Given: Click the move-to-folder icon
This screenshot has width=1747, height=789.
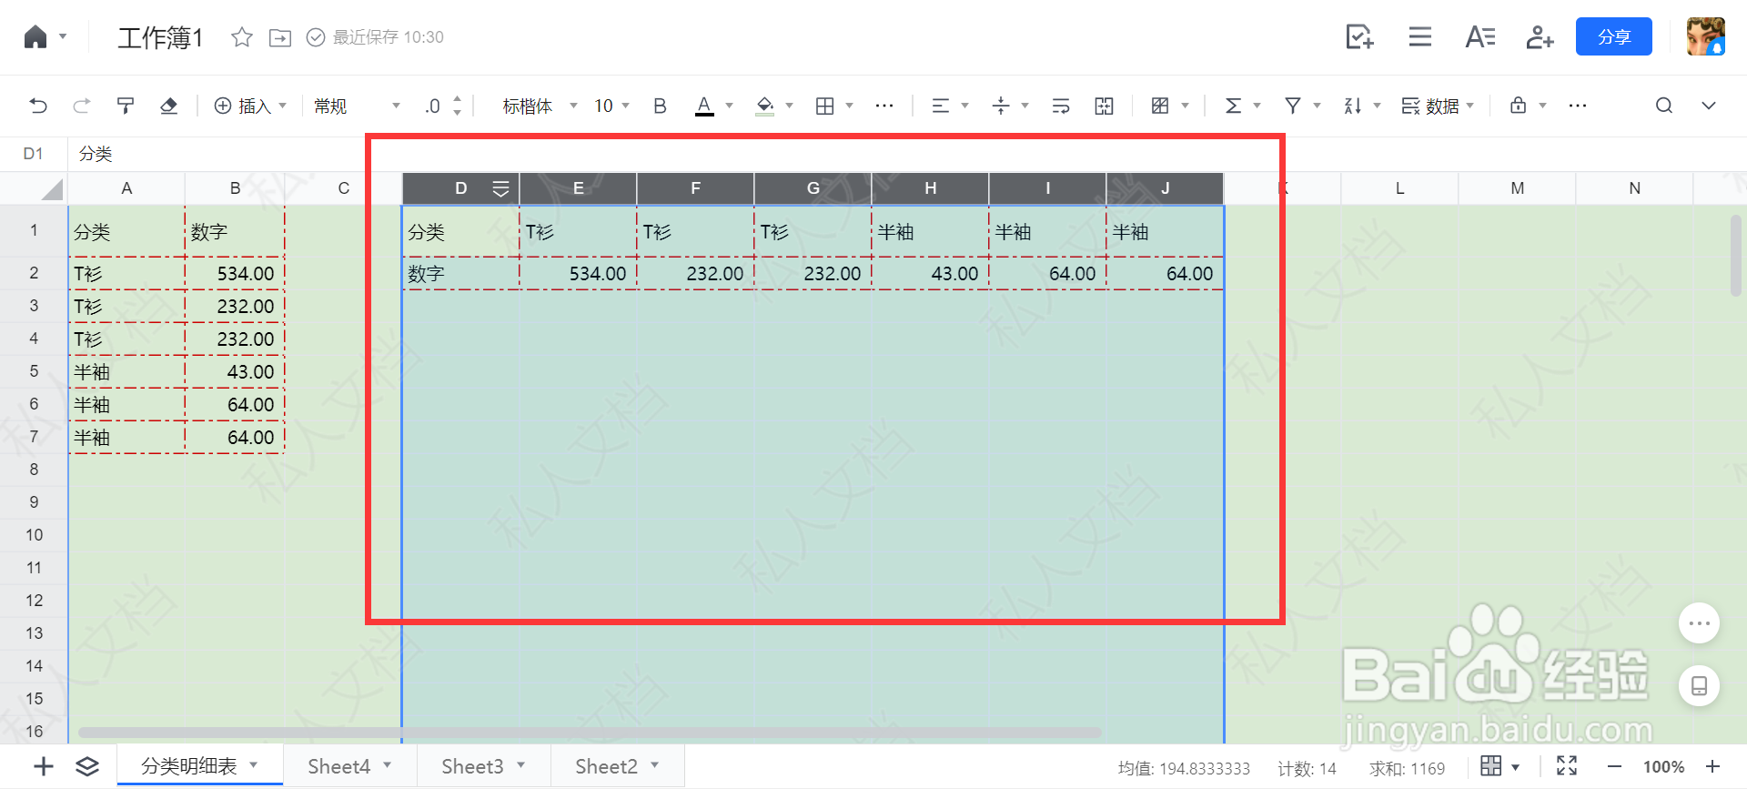Looking at the screenshot, I should 280,37.
